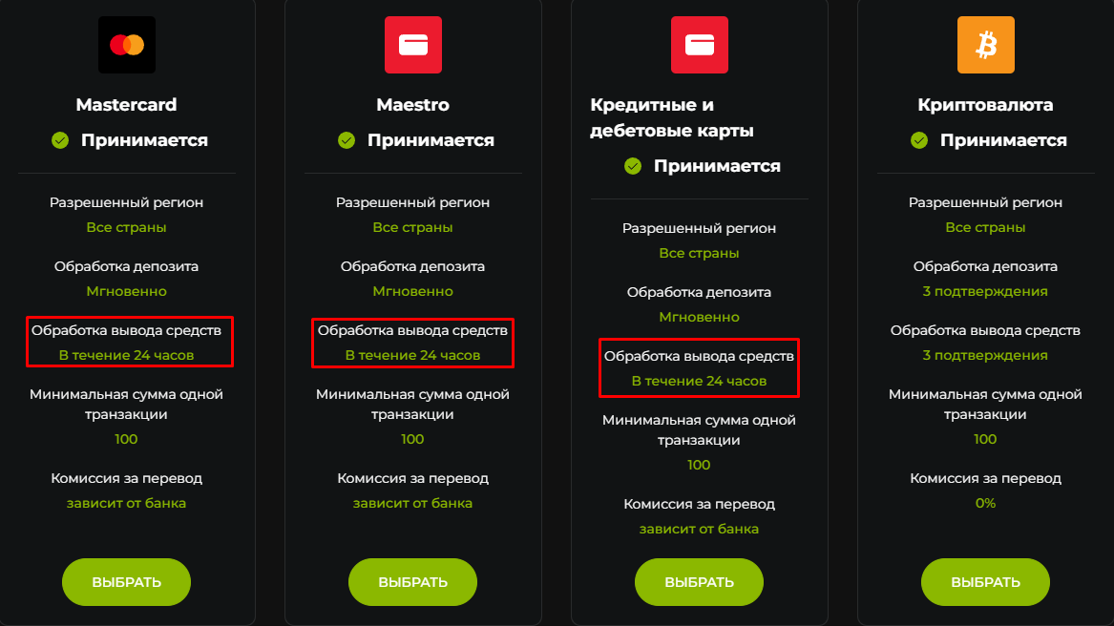Click the 0% commission value for Криптовалюта
The height and width of the screenshot is (626, 1114).
985,503
